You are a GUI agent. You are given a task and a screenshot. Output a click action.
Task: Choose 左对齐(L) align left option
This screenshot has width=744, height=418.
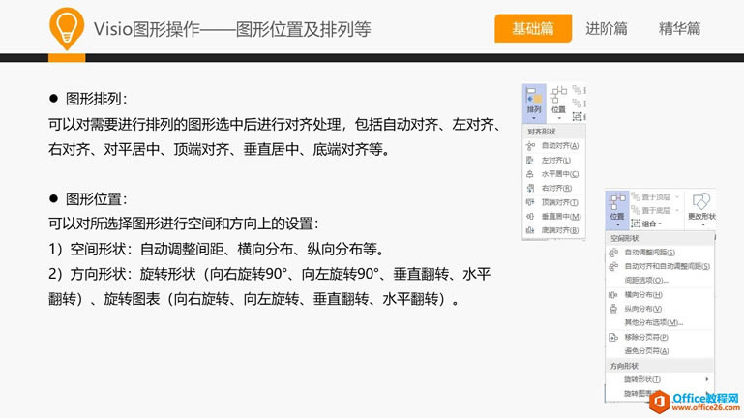552,160
